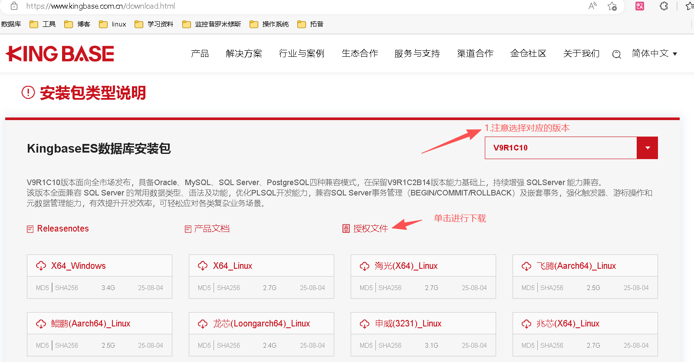This screenshot has height=362, width=694.
Task: Open the 产品 menu
Action: (200, 53)
